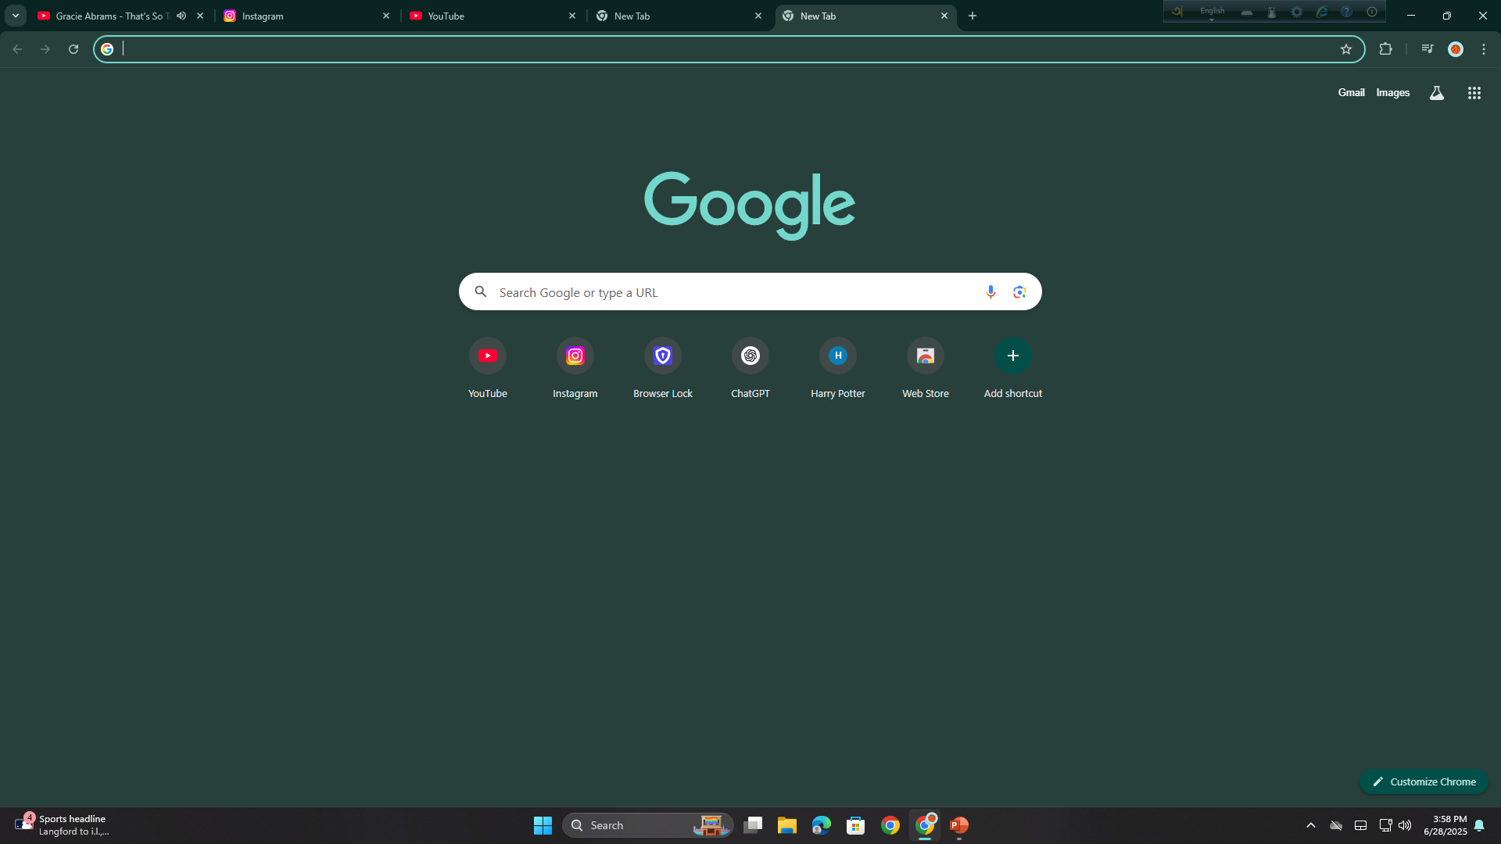Open the clock showing 3:58 PM

(1445, 825)
